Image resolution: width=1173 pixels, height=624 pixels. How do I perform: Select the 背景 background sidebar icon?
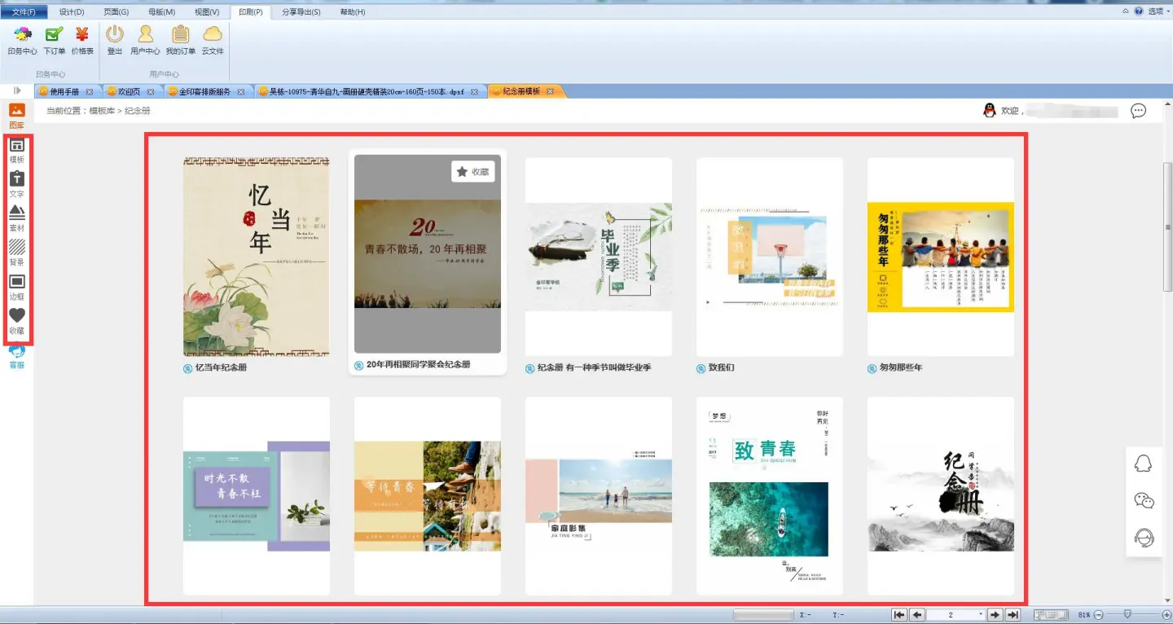click(x=16, y=253)
